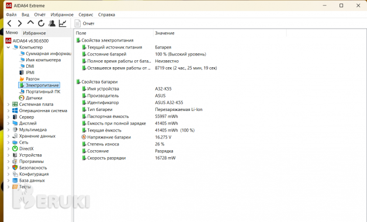Expand the Операционная система branch
367x222 pixels.
click(x=8, y=110)
